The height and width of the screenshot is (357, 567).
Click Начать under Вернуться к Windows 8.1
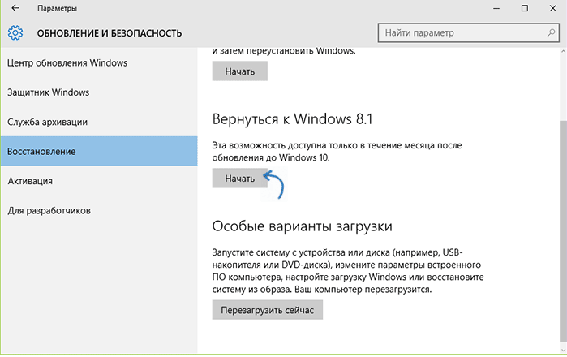[x=240, y=178]
